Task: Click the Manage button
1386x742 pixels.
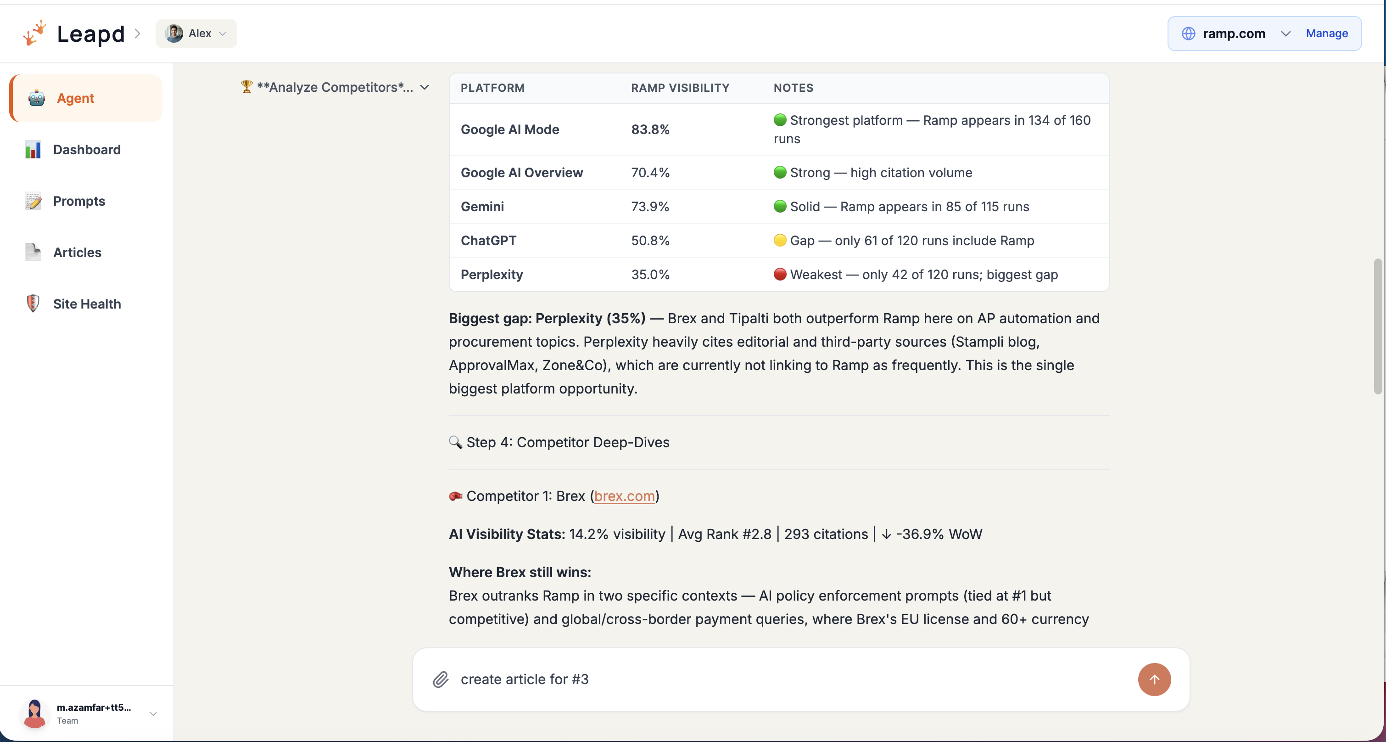Action: 1326,33
